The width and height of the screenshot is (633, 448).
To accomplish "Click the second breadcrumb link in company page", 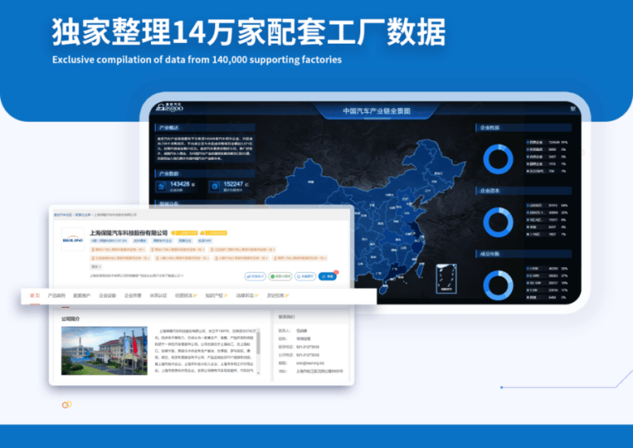I will click(x=82, y=215).
